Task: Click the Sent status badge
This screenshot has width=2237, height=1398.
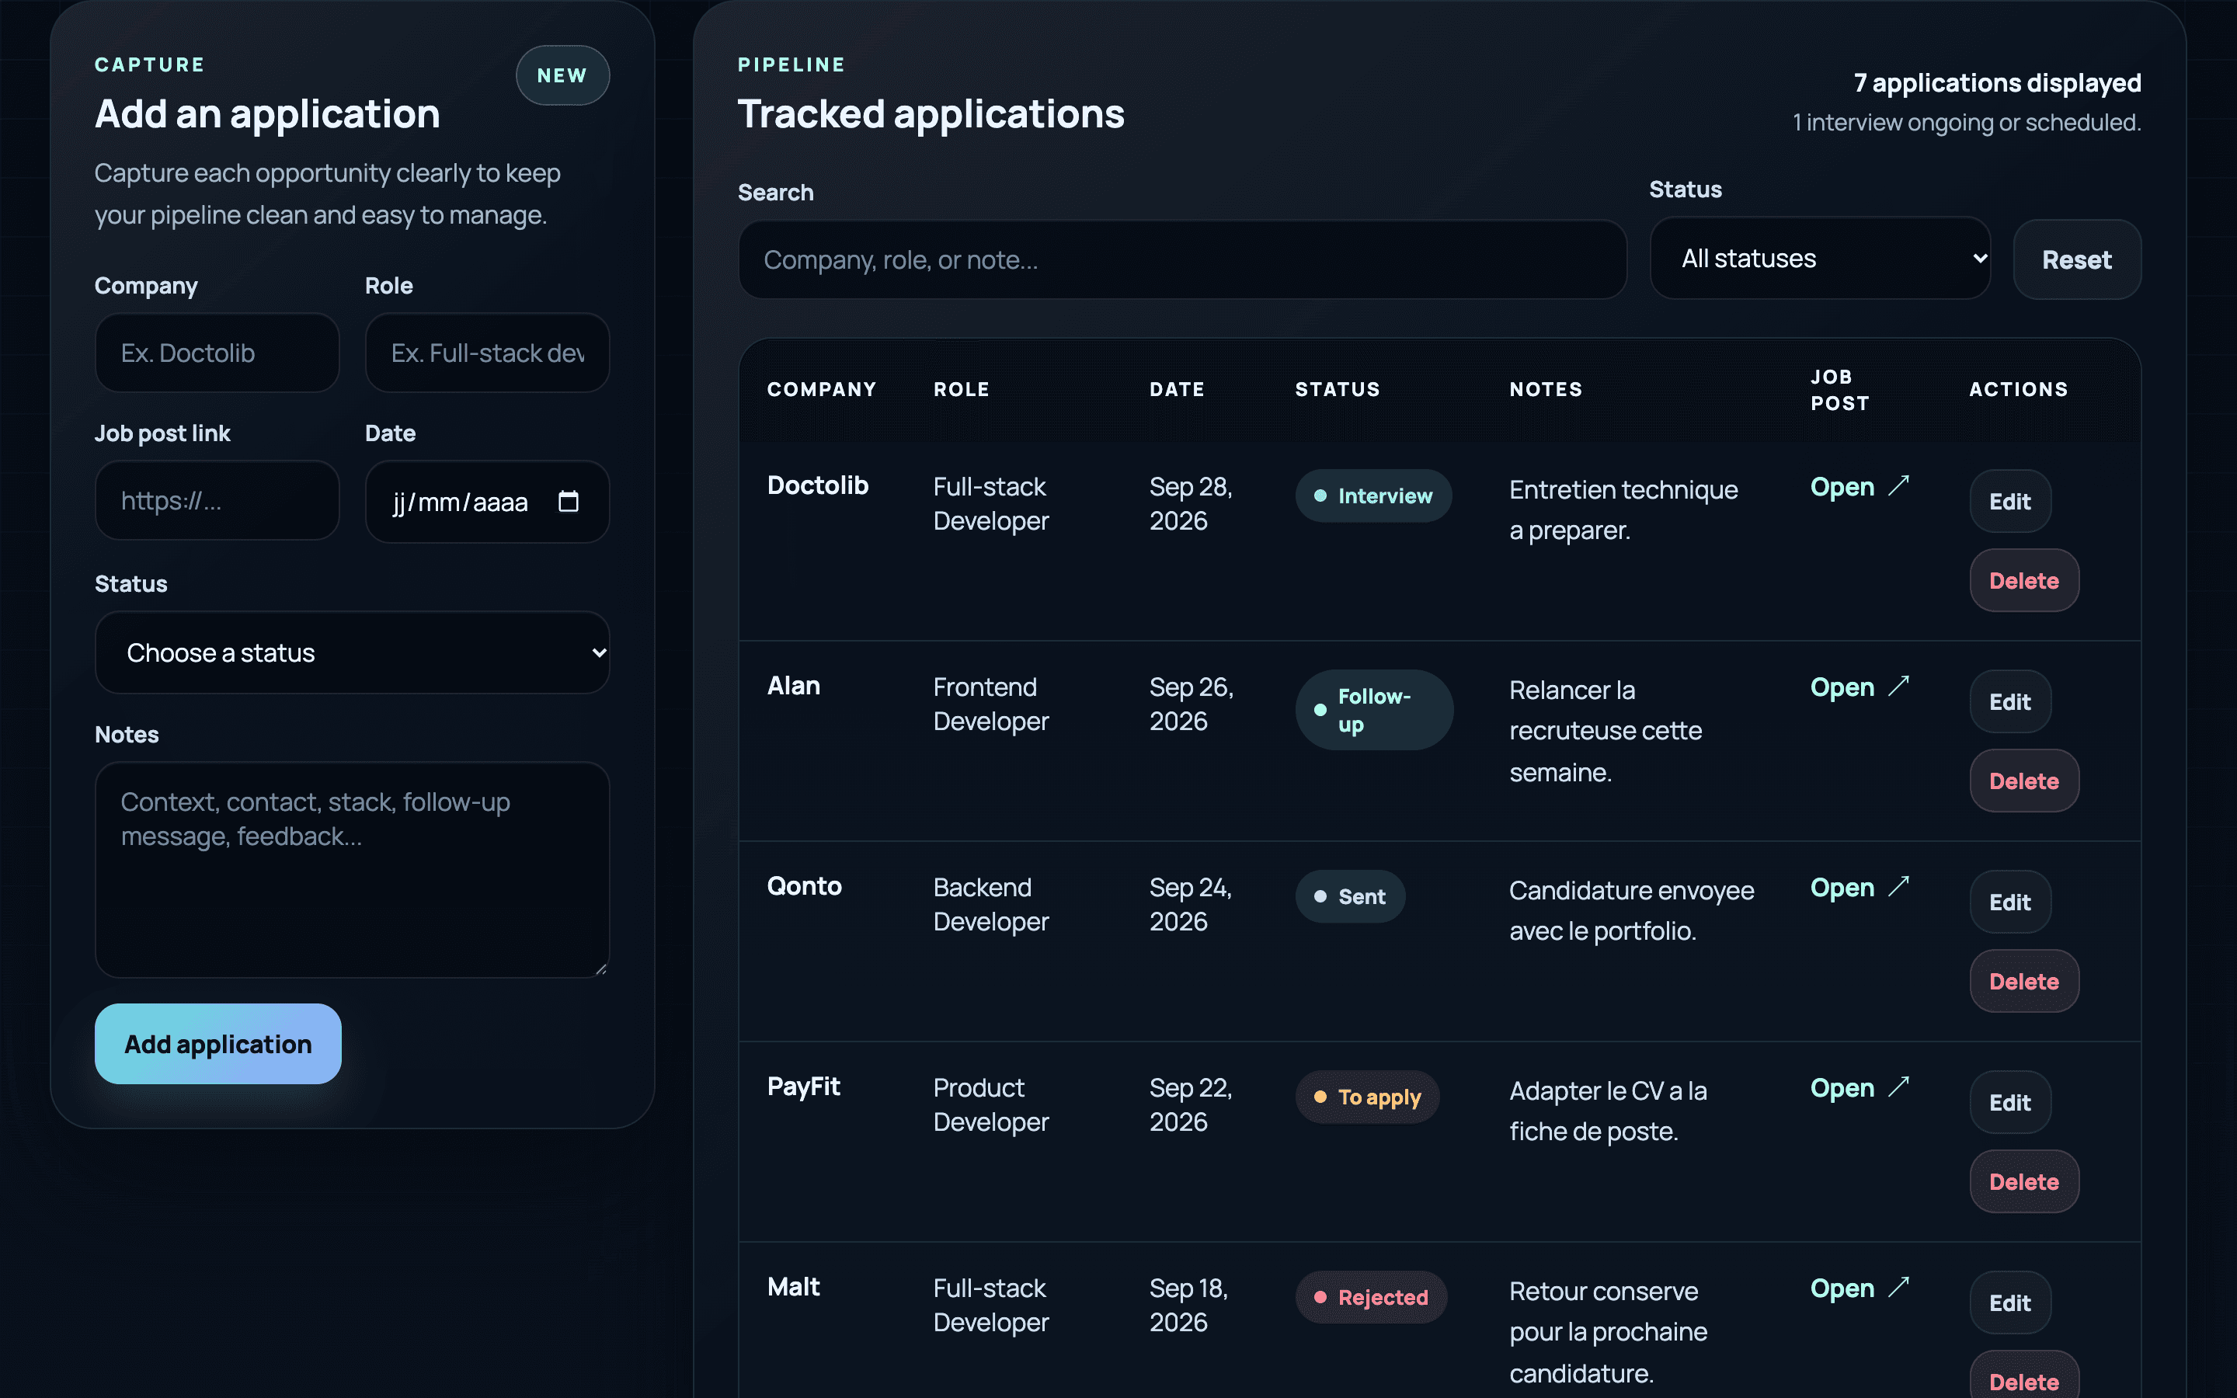Action: point(1350,897)
